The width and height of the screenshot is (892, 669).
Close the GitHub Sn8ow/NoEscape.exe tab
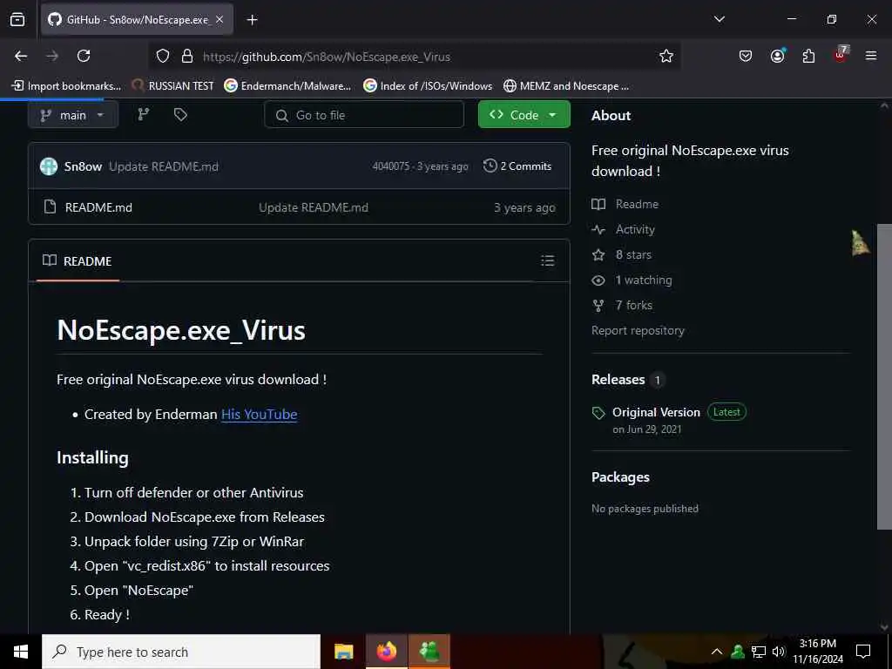click(220, 19)
